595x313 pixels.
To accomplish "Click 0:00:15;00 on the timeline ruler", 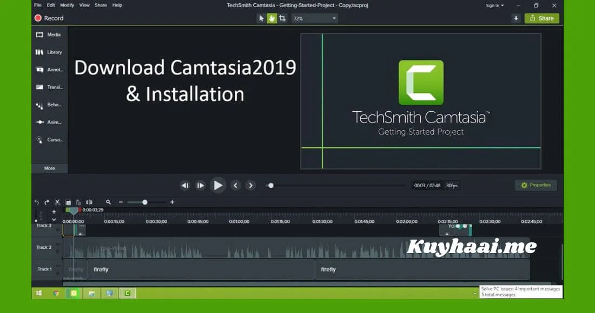I will pyautogui.click(x=114, y=221).
